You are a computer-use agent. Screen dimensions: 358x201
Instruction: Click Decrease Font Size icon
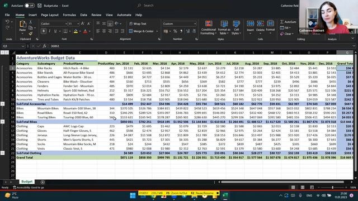click(x=89, y=23)
